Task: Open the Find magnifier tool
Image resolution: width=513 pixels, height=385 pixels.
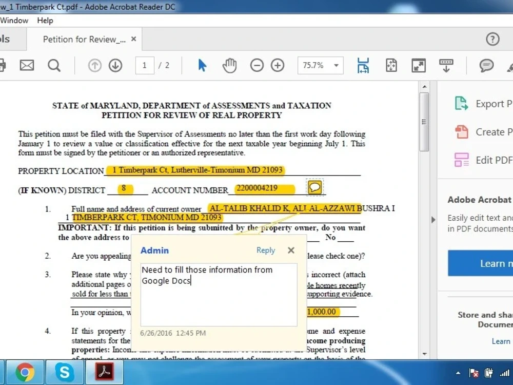Action: click(x=54, y=66)
